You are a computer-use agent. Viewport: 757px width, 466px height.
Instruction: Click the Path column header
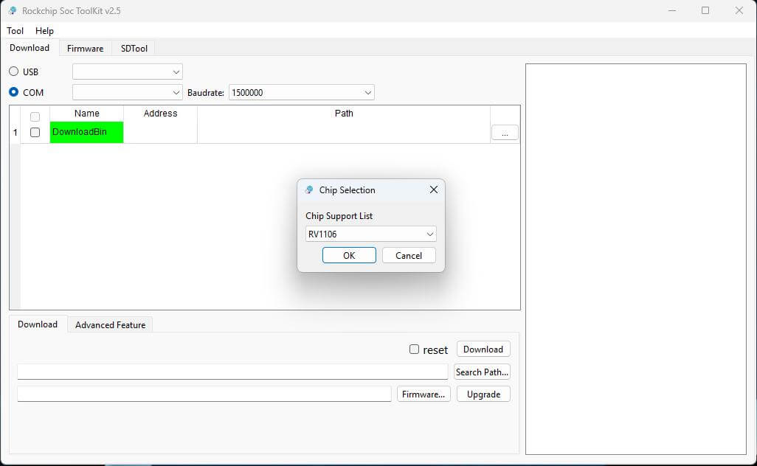tap(344, 114)
